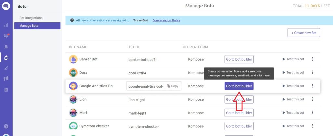Test the Banker Bot
The image size is (333, 136).
pos(293,59)
